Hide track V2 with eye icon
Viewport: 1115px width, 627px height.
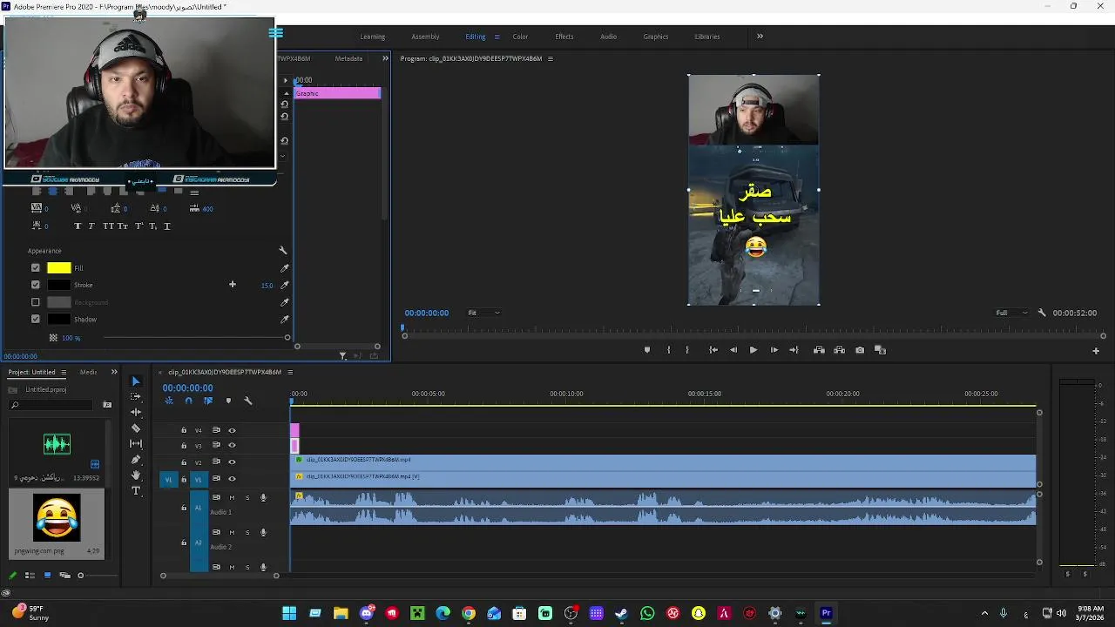232,462
